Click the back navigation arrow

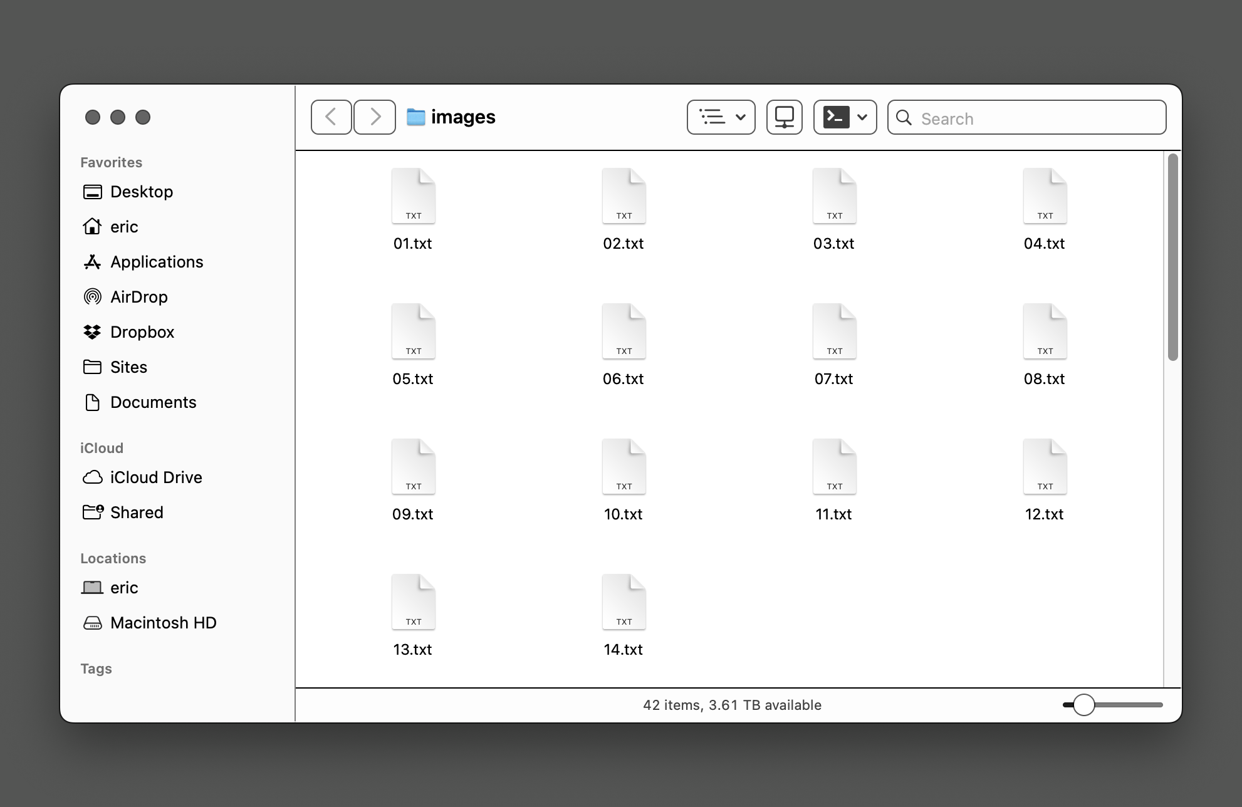(x=332, y=118)
